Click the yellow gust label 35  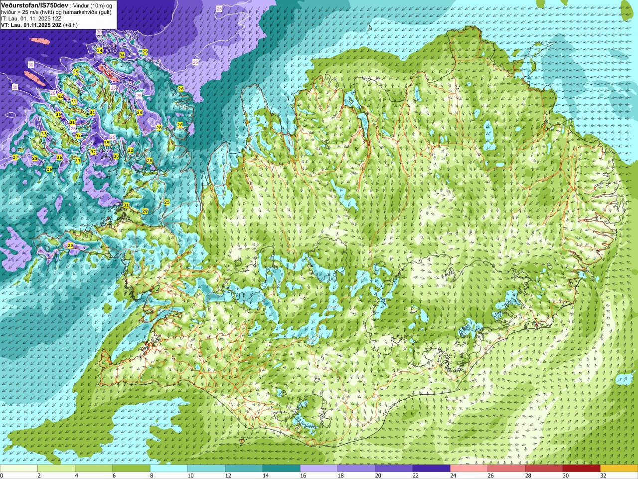107,143
